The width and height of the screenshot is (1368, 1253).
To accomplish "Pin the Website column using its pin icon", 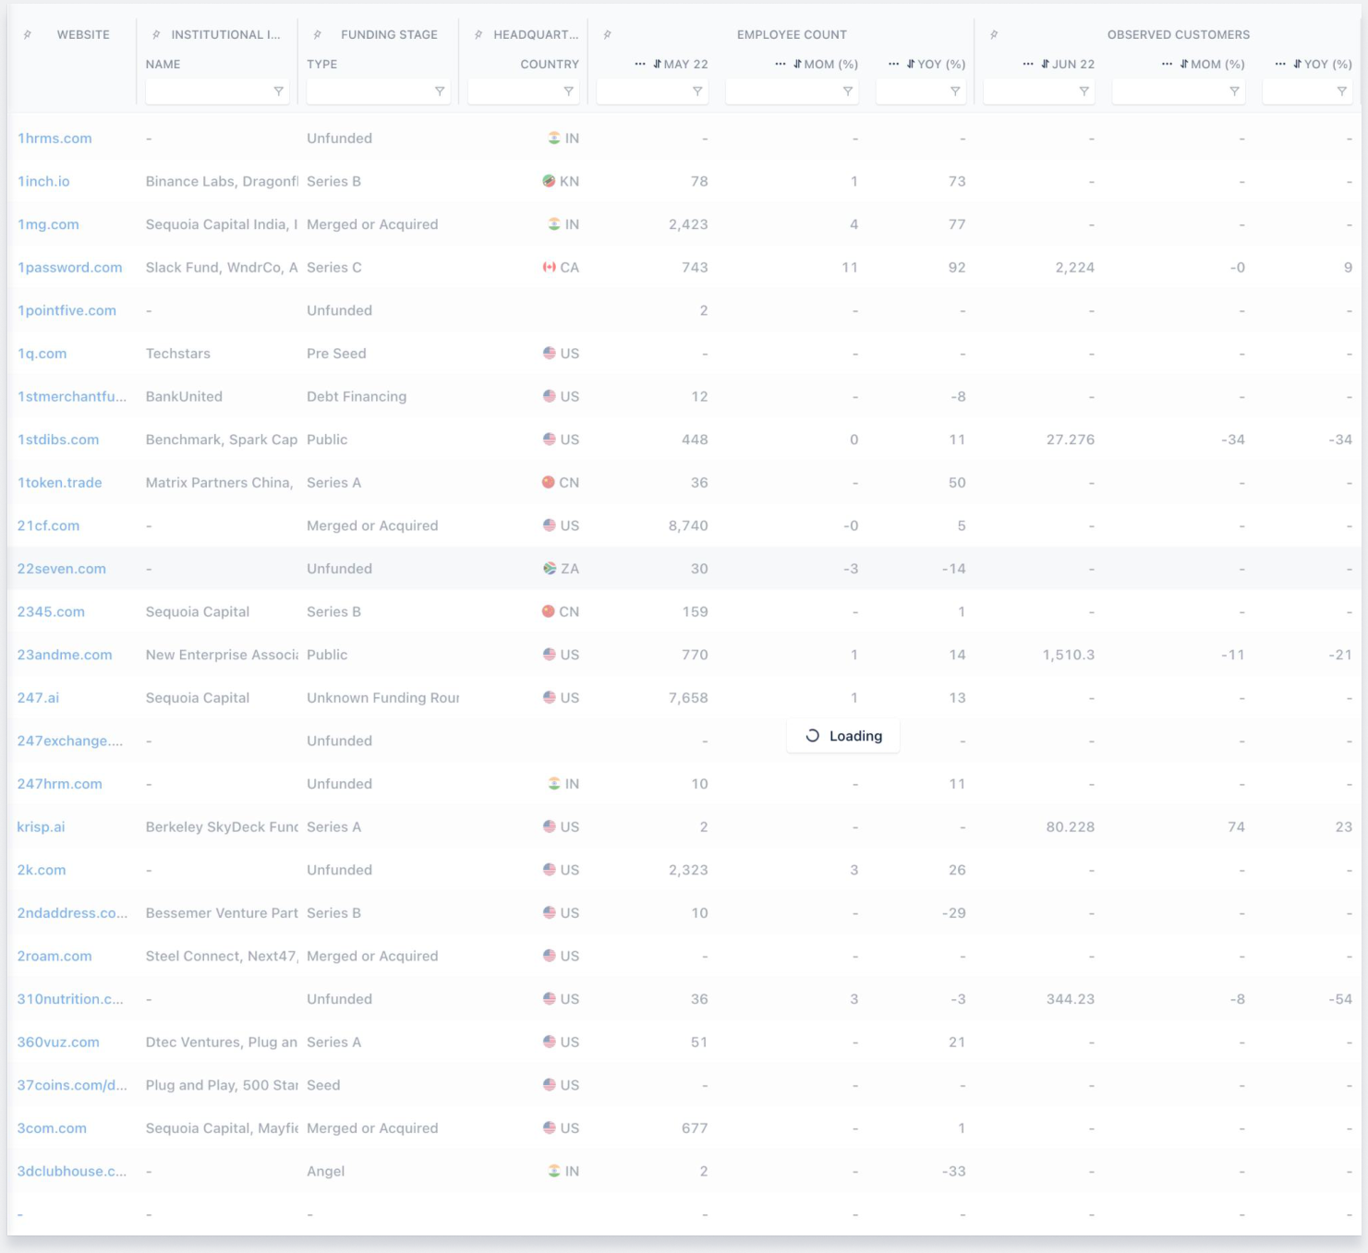I will 28,35.
